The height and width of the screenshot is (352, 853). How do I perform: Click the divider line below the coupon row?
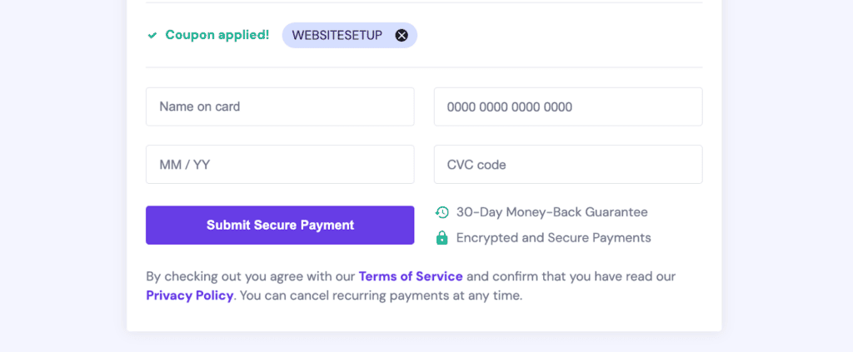(x=424, y=67)
